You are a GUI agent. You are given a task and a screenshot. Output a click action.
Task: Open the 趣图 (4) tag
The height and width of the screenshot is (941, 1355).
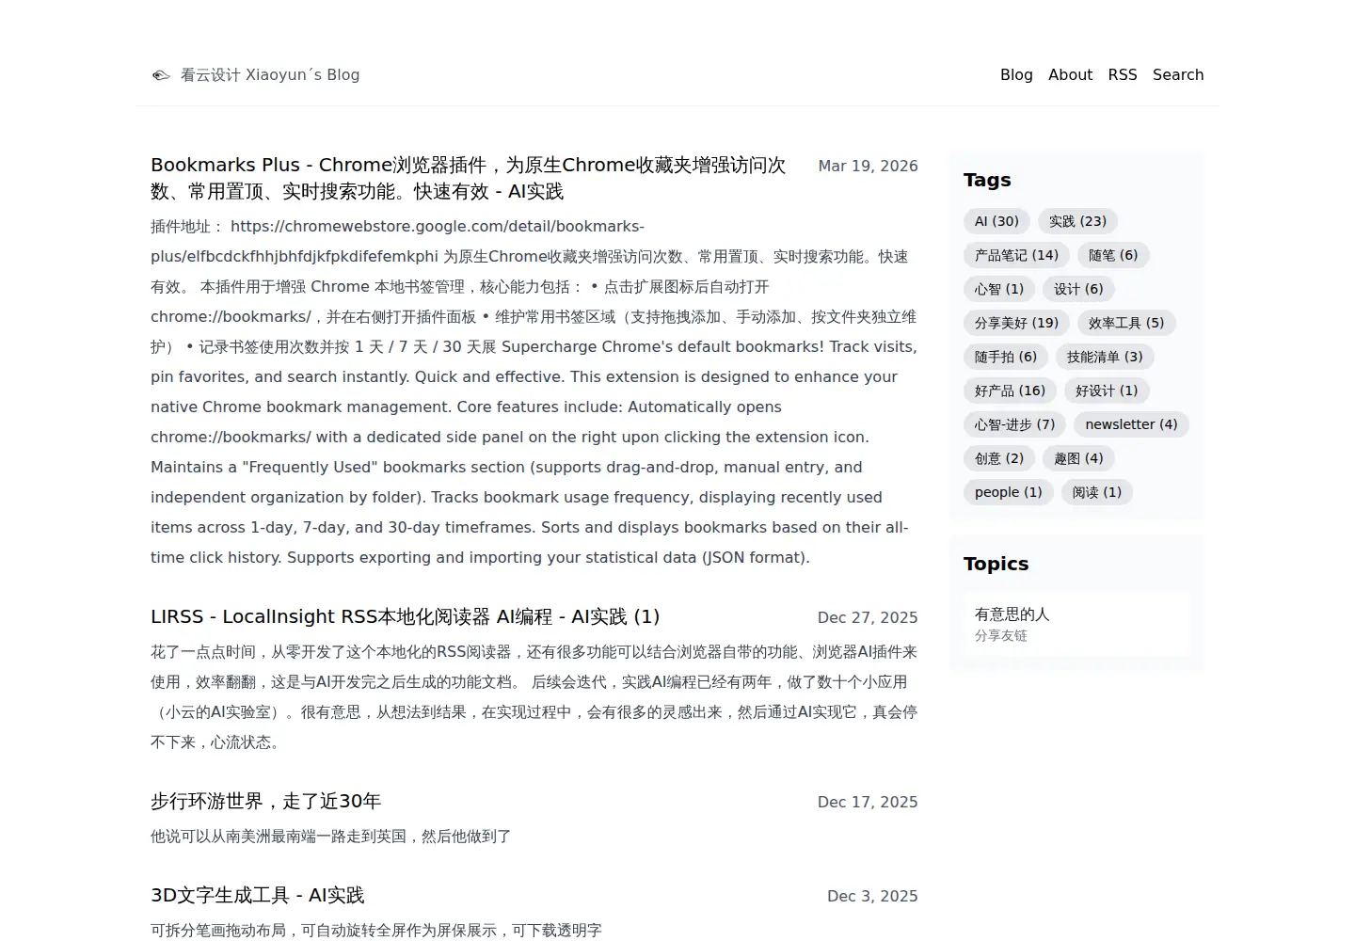click(1078, 458)
